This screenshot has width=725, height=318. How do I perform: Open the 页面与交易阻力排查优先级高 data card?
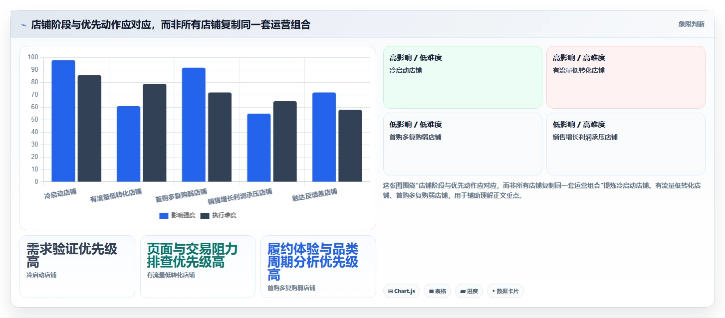click(x=198, y=267)
